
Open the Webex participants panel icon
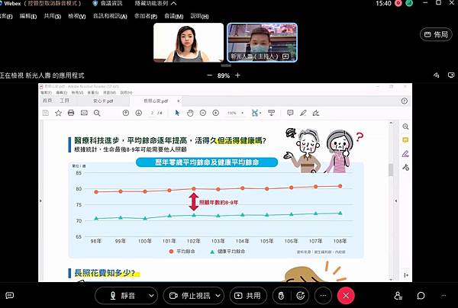click(x=398, y=296)
